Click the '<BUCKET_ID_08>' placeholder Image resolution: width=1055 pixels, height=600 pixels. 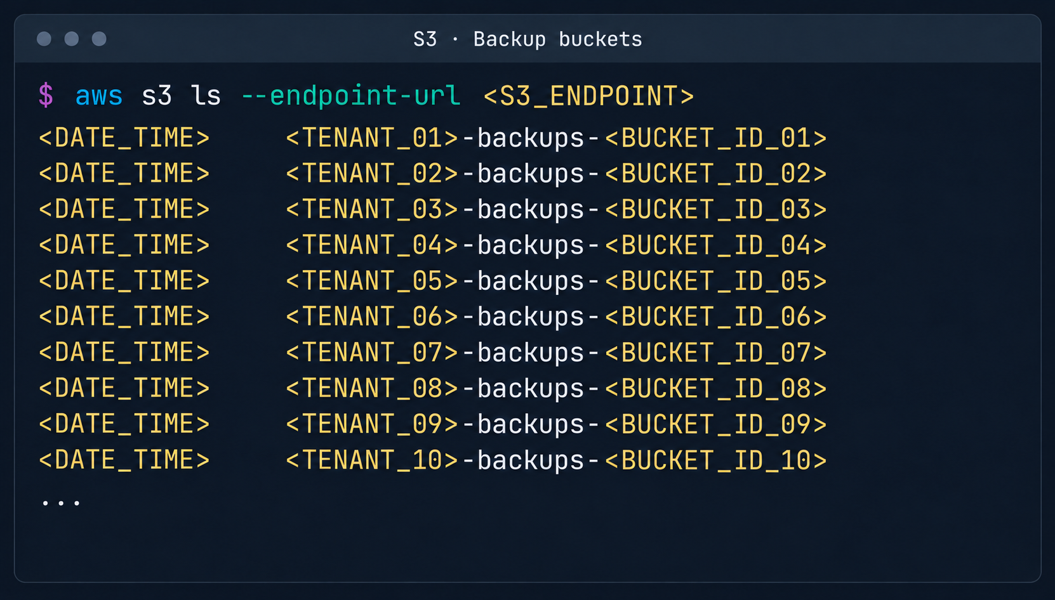(x=716, y=389)
